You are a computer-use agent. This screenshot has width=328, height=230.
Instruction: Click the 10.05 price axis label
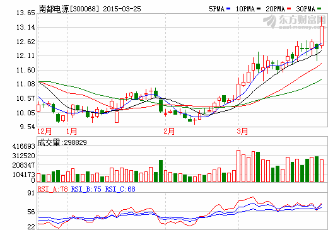(26, 113)
